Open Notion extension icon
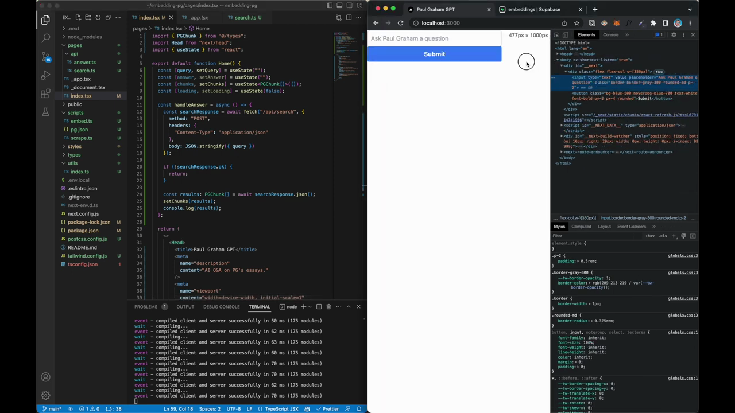The height and width of the screenshot is (413, 735). (x=592, y=23)
